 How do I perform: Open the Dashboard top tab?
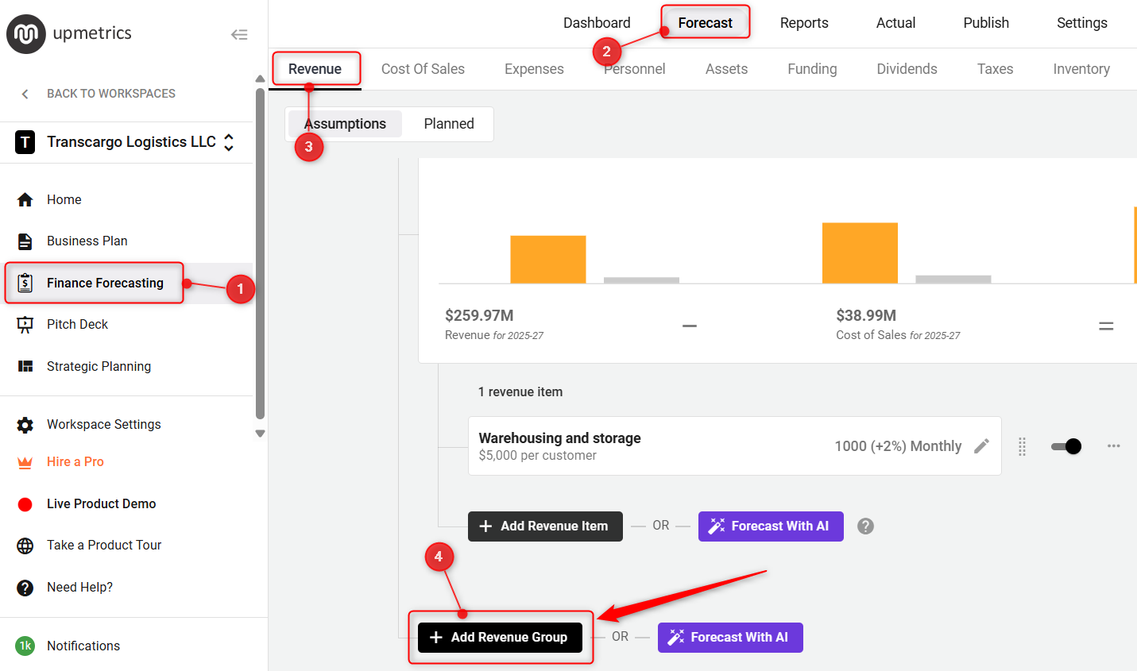tap(597, 23)
